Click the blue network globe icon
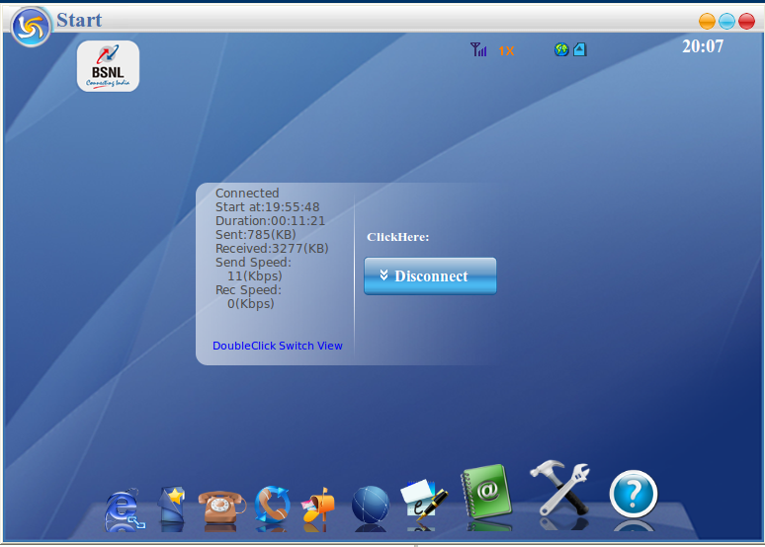 pos(371,506)
